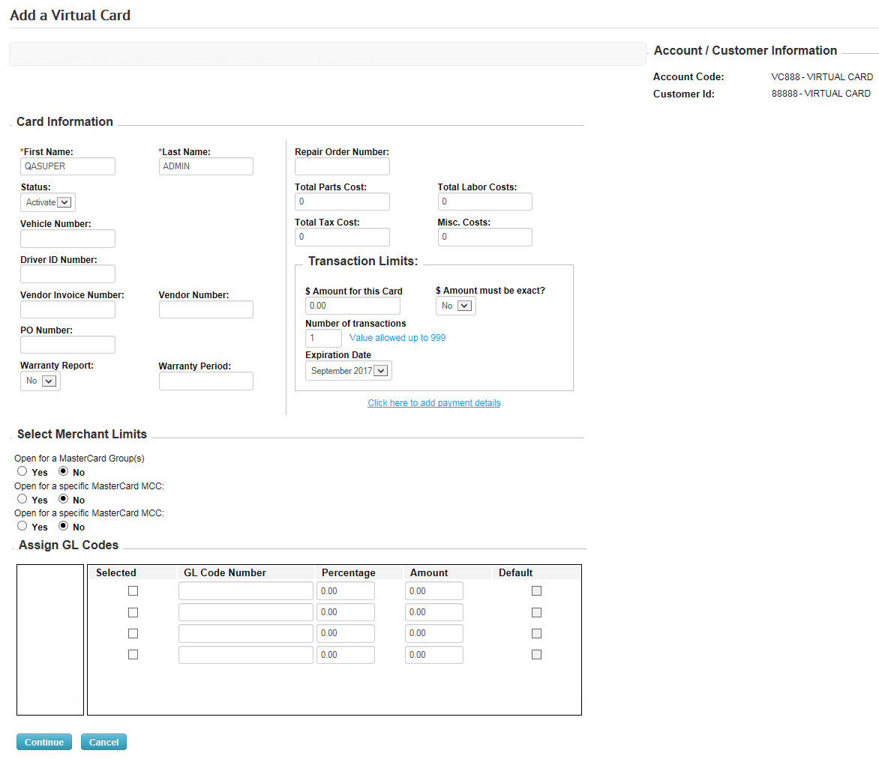879x759 pixels.
Task: Open 'Click here to add payment details' link
Action: (x=433, y=402)
